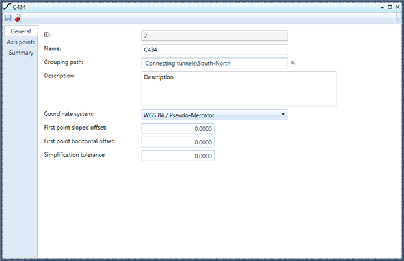Select the First point sloped offset field
404x261 pixels.
(x=178, y=129)
